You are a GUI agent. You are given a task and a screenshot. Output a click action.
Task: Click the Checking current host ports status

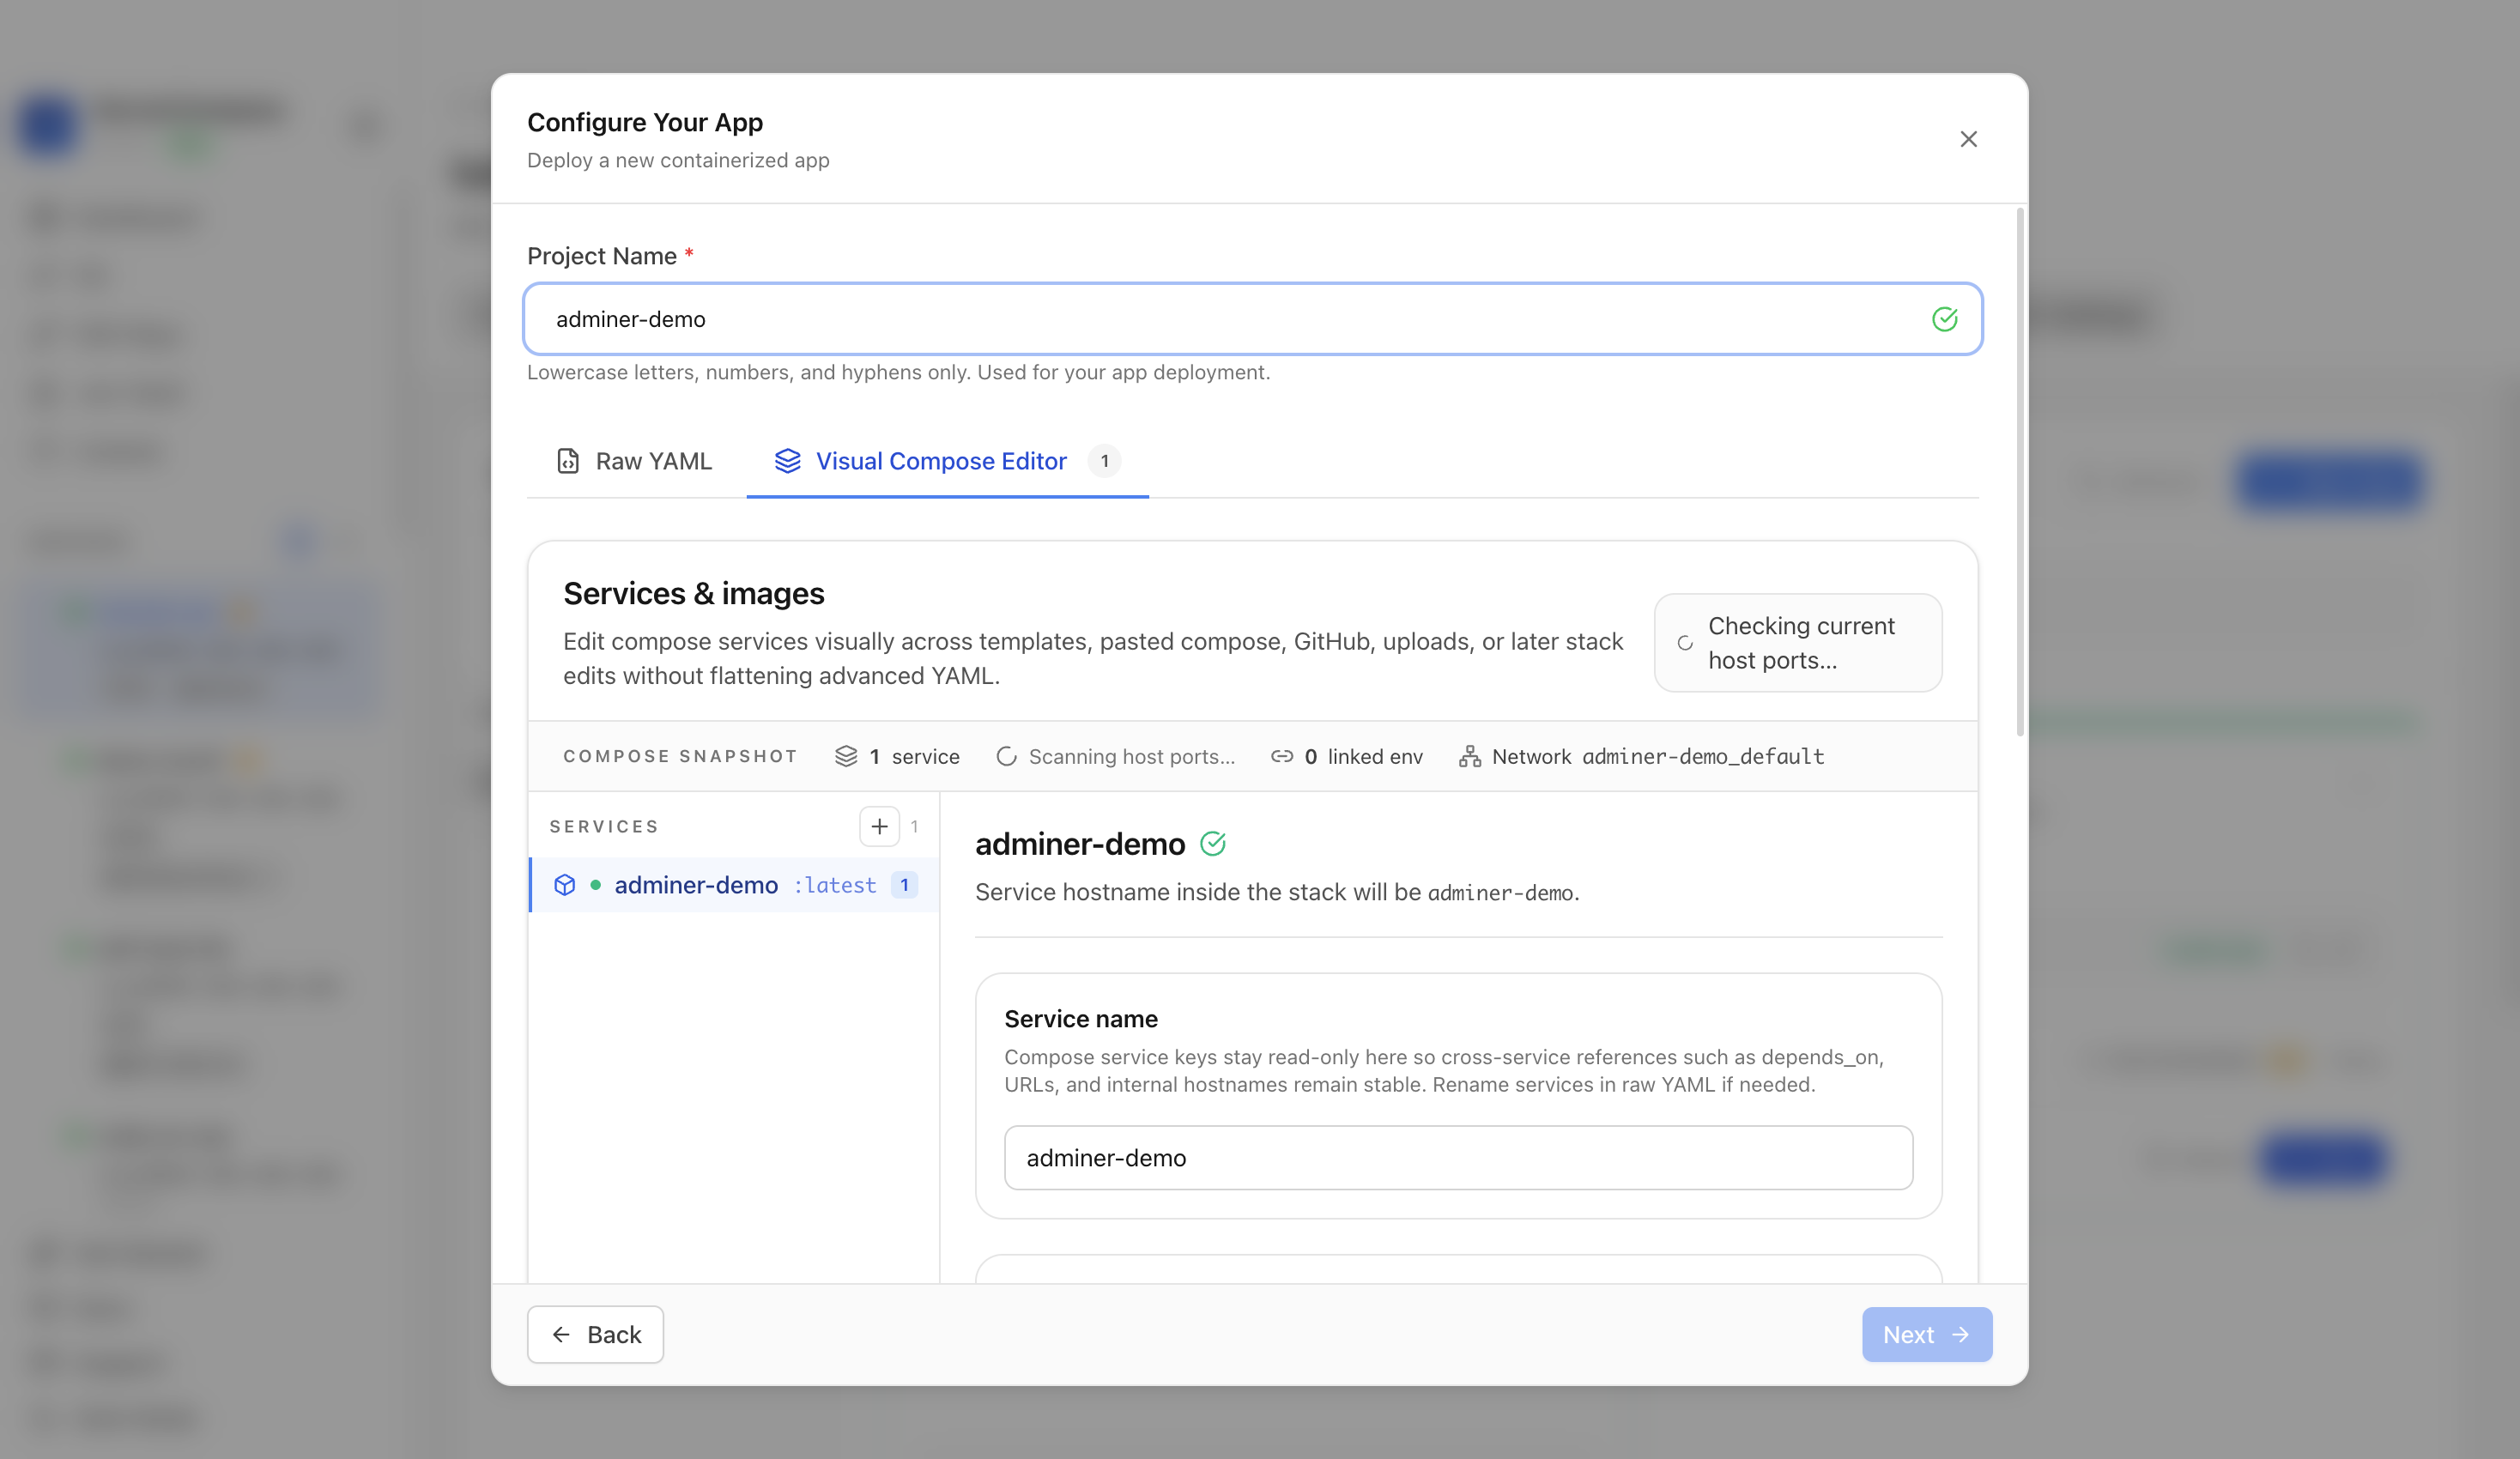pyautogui.click(x=1798, y=643)
